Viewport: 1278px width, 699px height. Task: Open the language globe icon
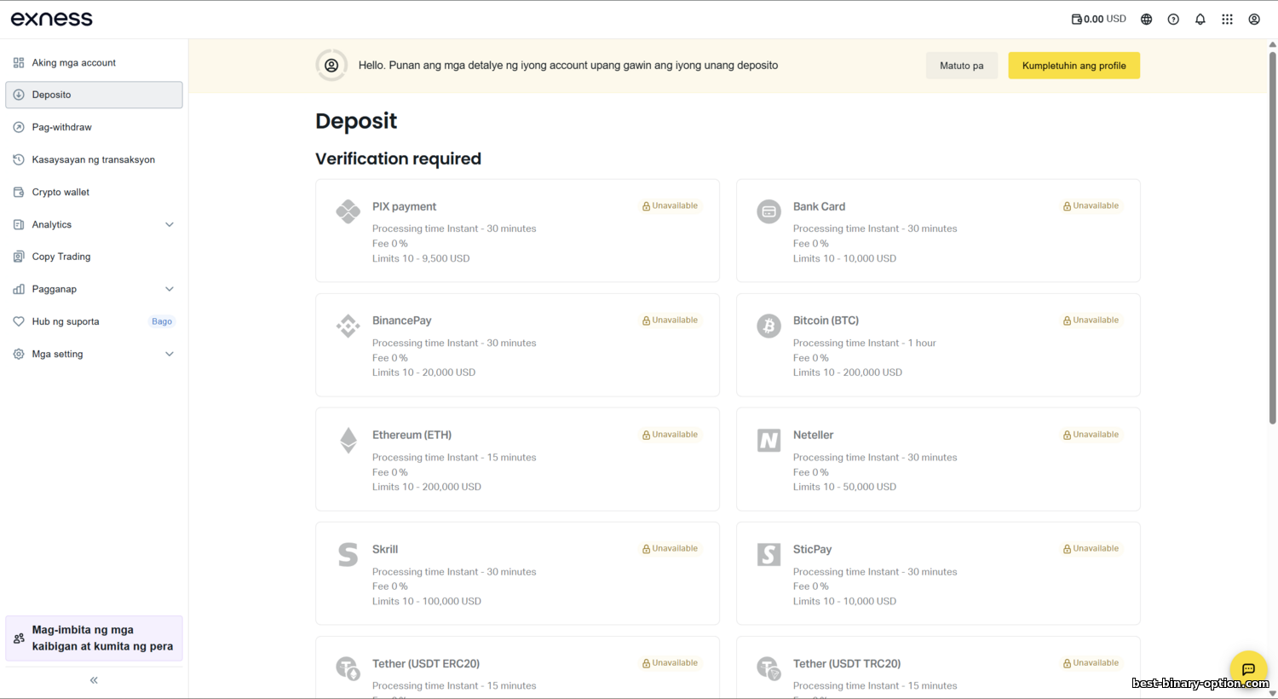coord(1146,19)
